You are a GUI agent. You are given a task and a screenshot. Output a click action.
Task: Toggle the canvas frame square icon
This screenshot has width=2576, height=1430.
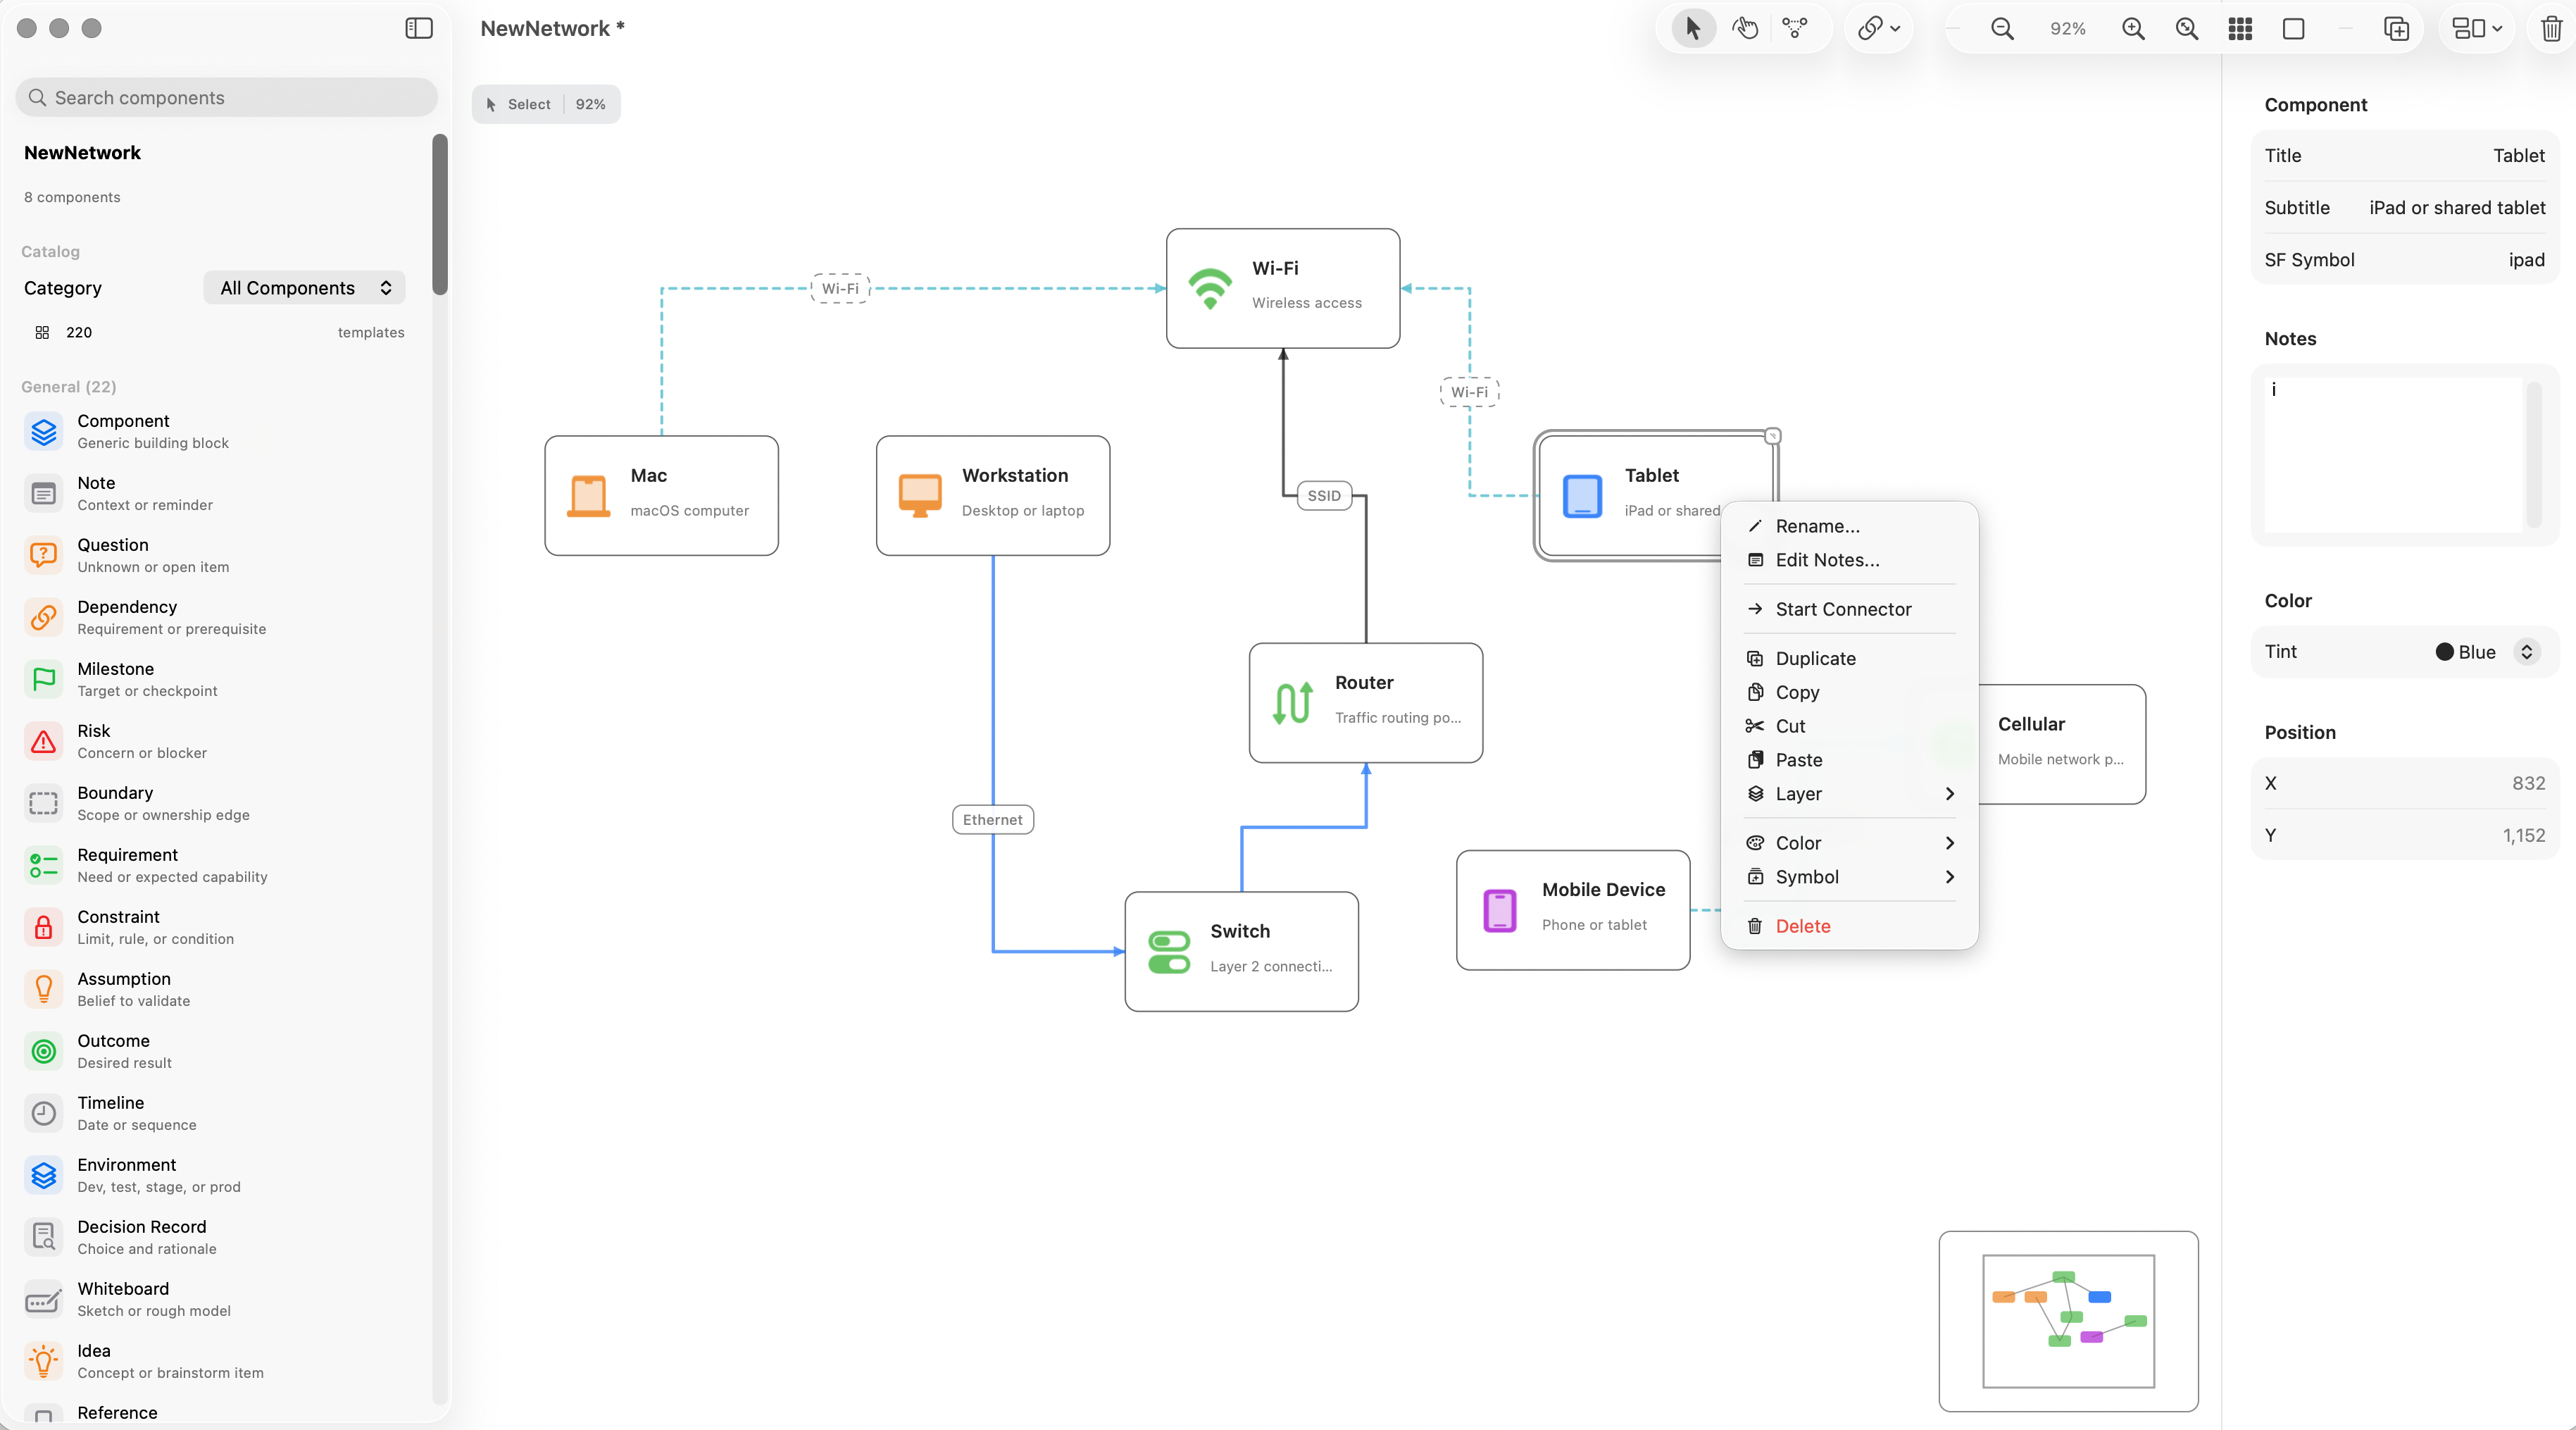coord(2294,29)
